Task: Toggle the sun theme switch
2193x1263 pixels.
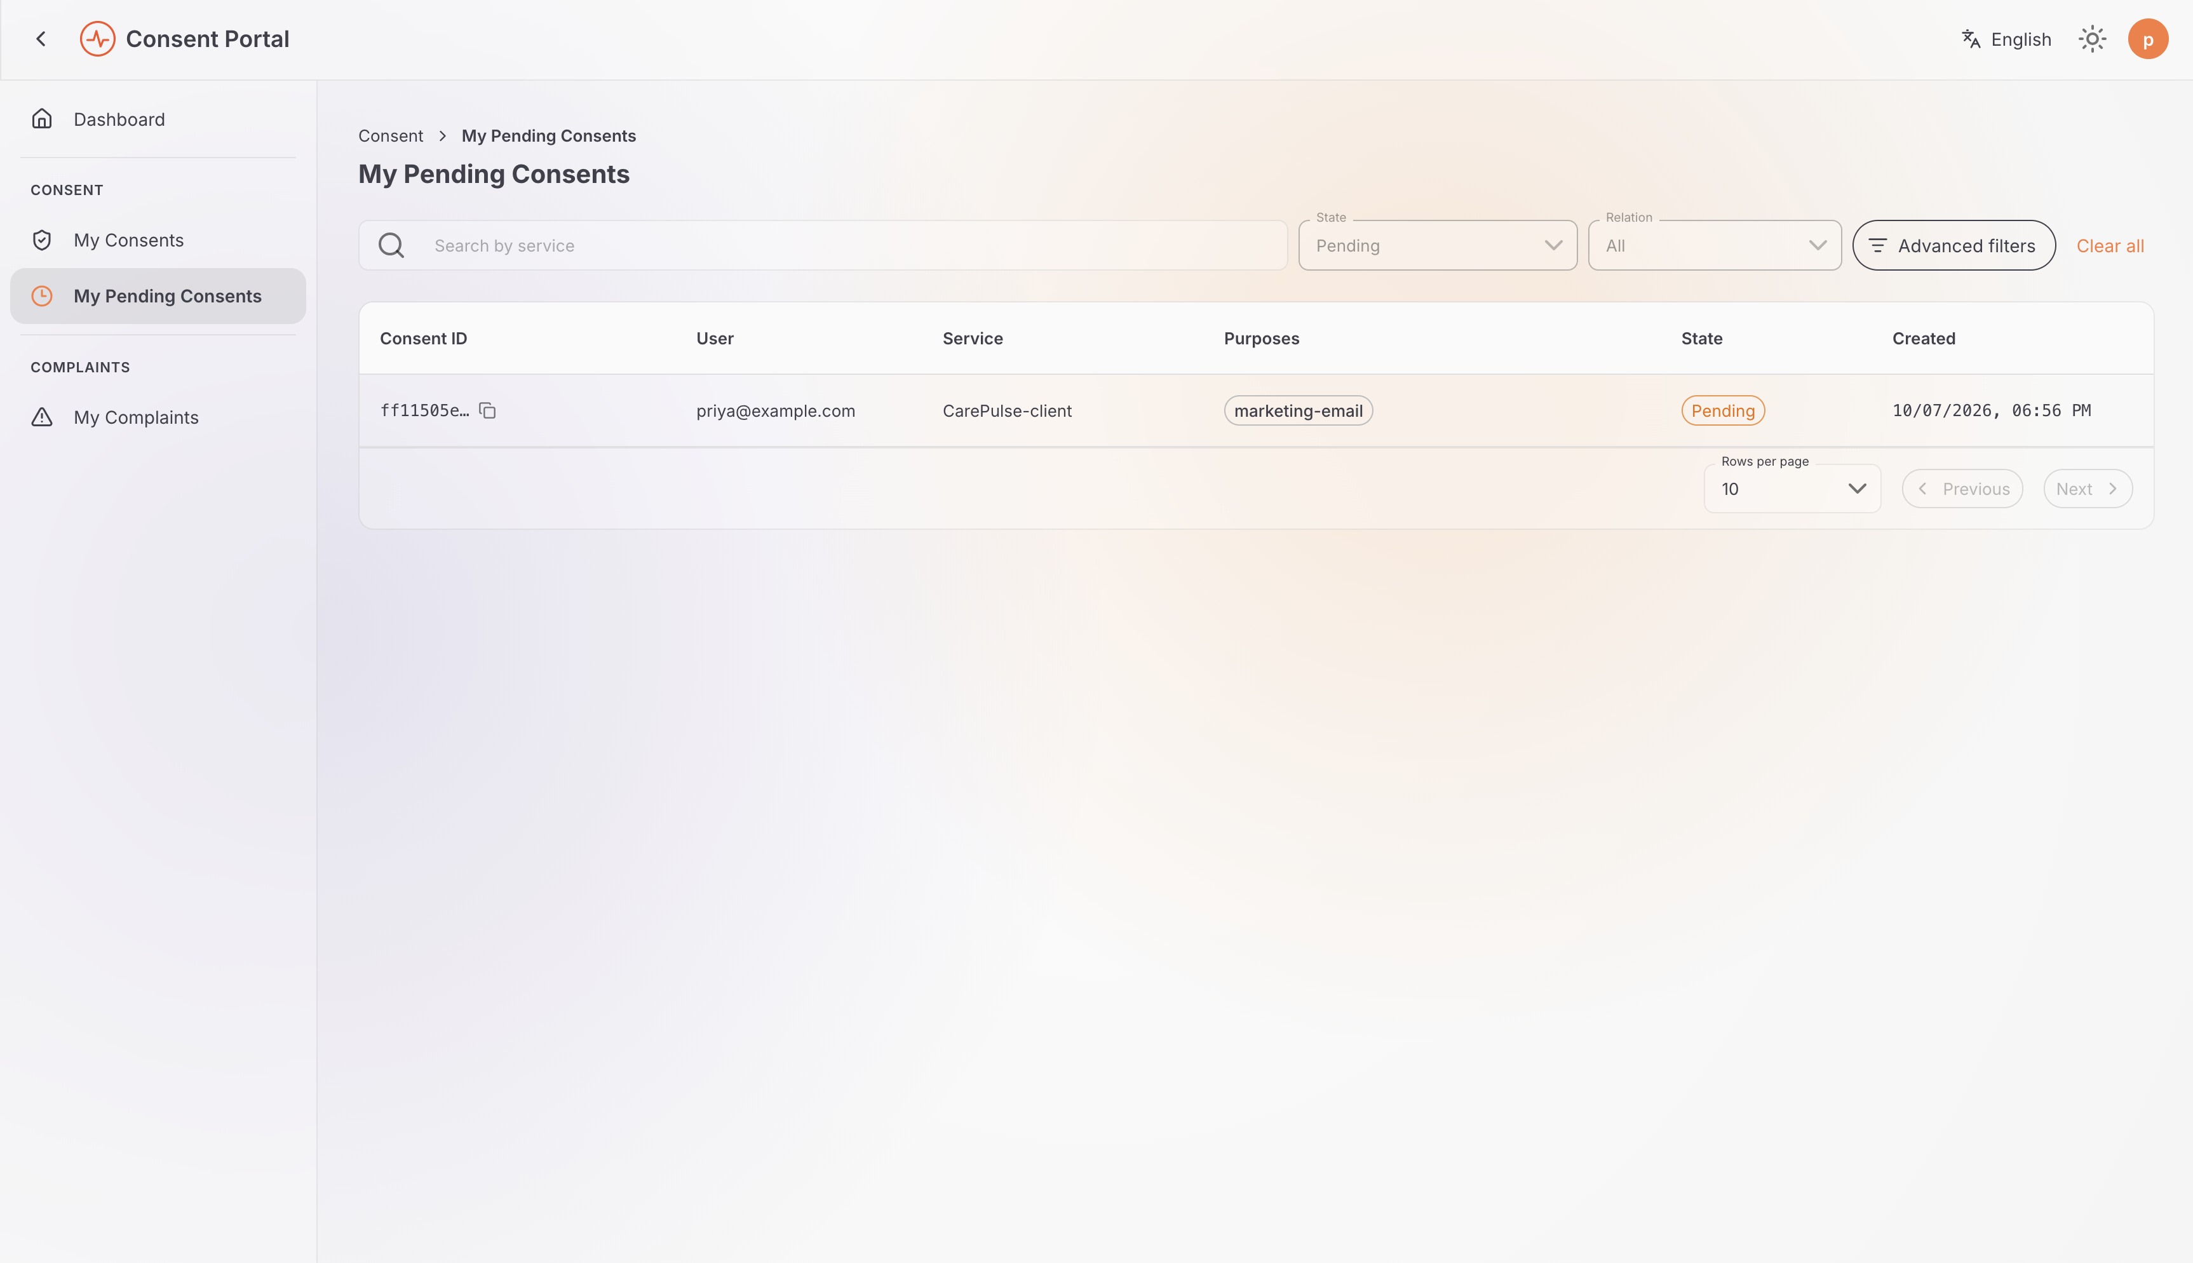Action: point(2091,39)
